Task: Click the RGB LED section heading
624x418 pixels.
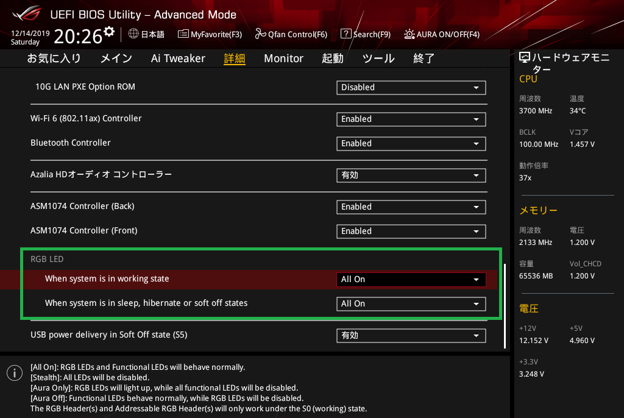Action: click(47, 259)
